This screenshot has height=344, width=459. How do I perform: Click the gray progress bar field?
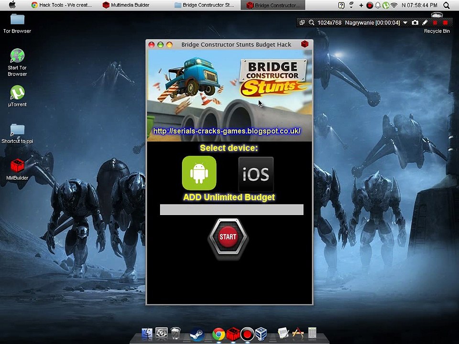click(231, 209)
